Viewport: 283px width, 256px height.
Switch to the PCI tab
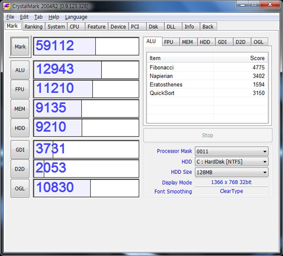pos(137,27)
